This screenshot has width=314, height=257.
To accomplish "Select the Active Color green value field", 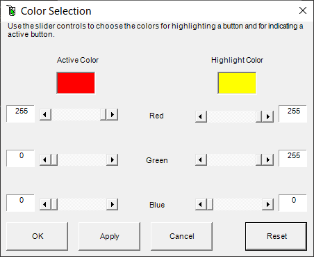I will [21, 158].
